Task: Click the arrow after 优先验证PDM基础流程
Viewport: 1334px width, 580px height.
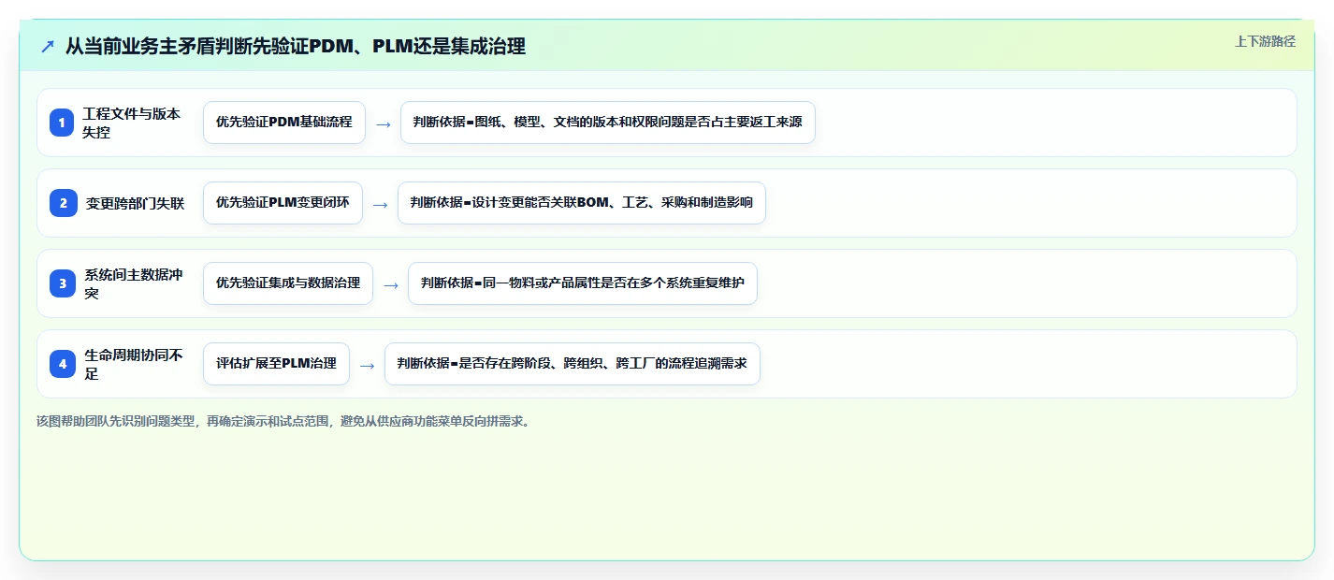Action: point(384,123)
